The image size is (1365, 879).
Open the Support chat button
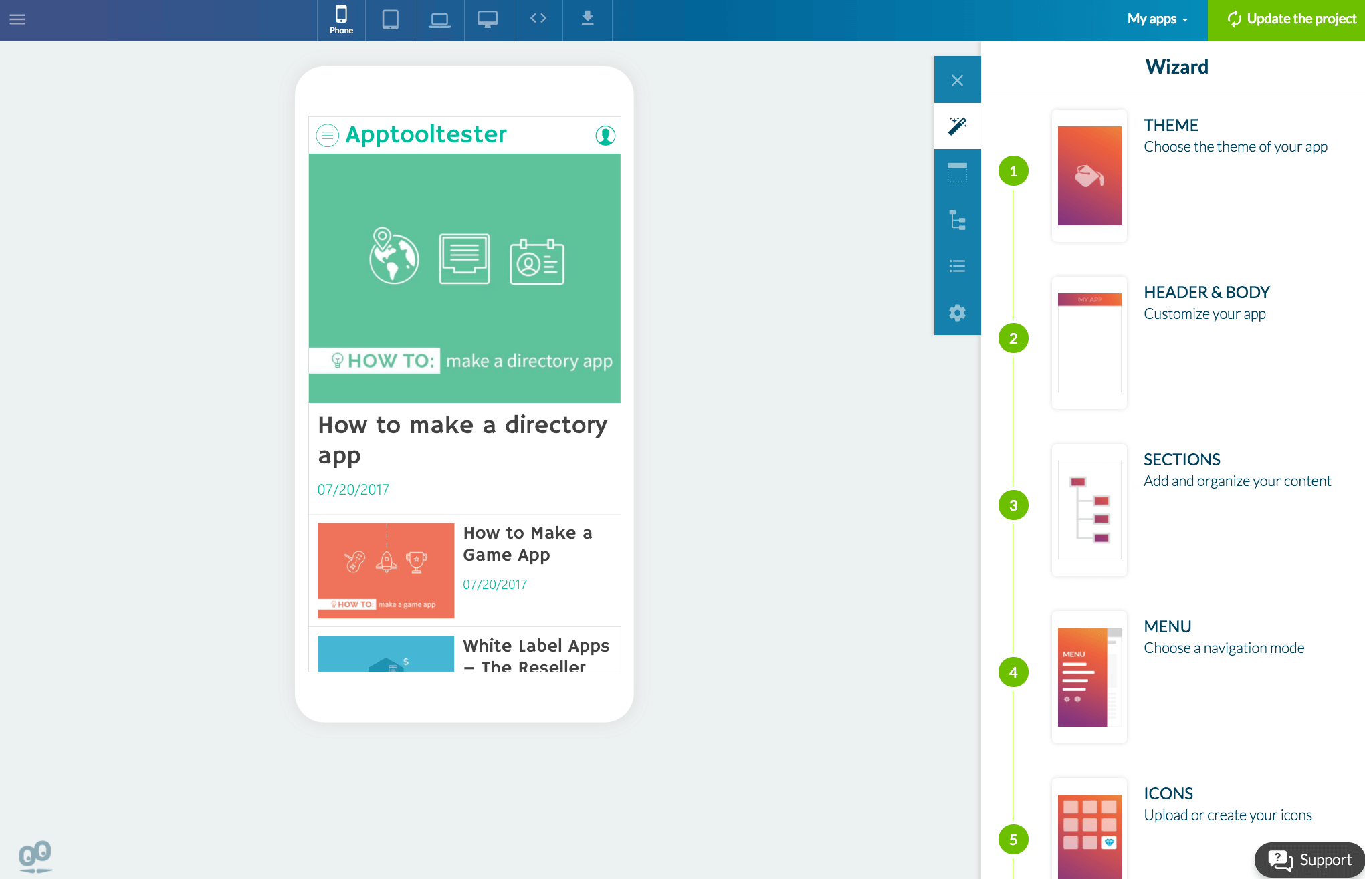1309,860
